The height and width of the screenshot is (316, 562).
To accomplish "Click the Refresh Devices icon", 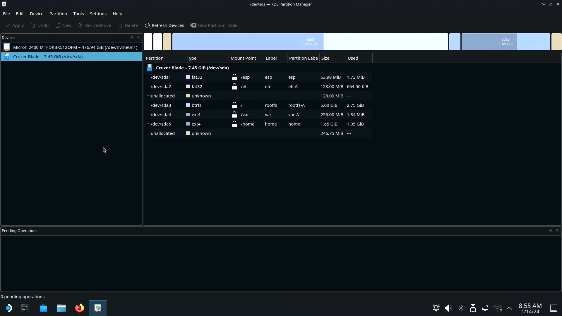I will pos(147,25).
